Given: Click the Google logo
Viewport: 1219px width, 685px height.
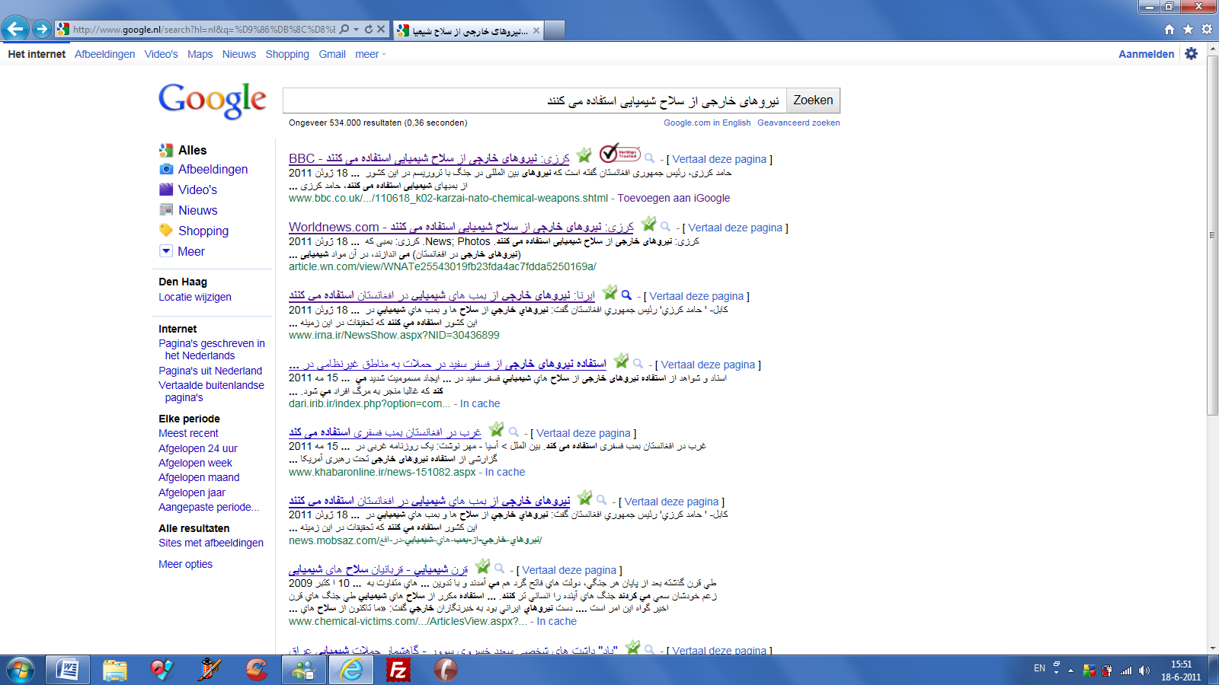Looking at the screenshot, I should click(213, 100).
